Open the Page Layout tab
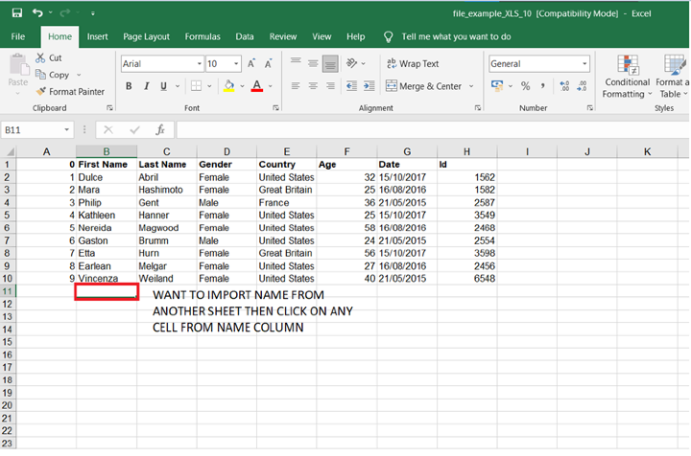The width and height of the screenshot is (691, 456). [146, 36]
